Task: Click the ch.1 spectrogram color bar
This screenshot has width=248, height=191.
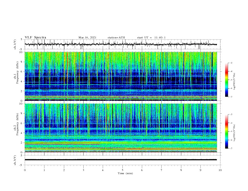Action: click(226, 80)
